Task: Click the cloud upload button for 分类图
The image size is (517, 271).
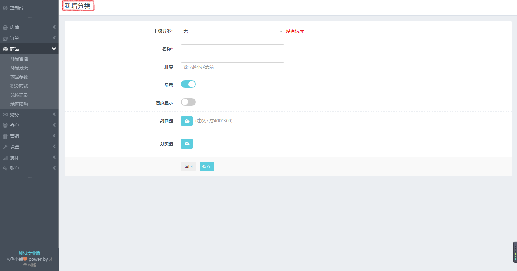Action: coord(187,144)
